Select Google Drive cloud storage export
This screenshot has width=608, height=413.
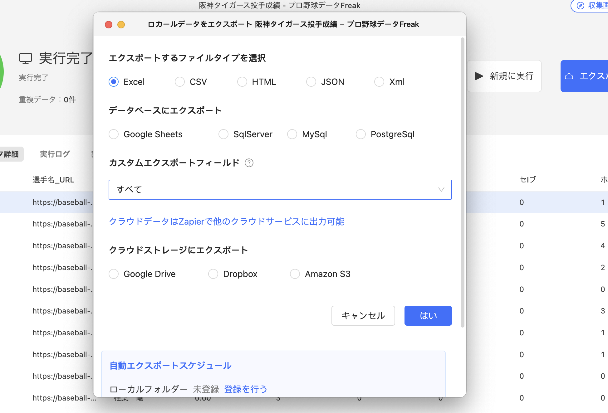point(114,274)
